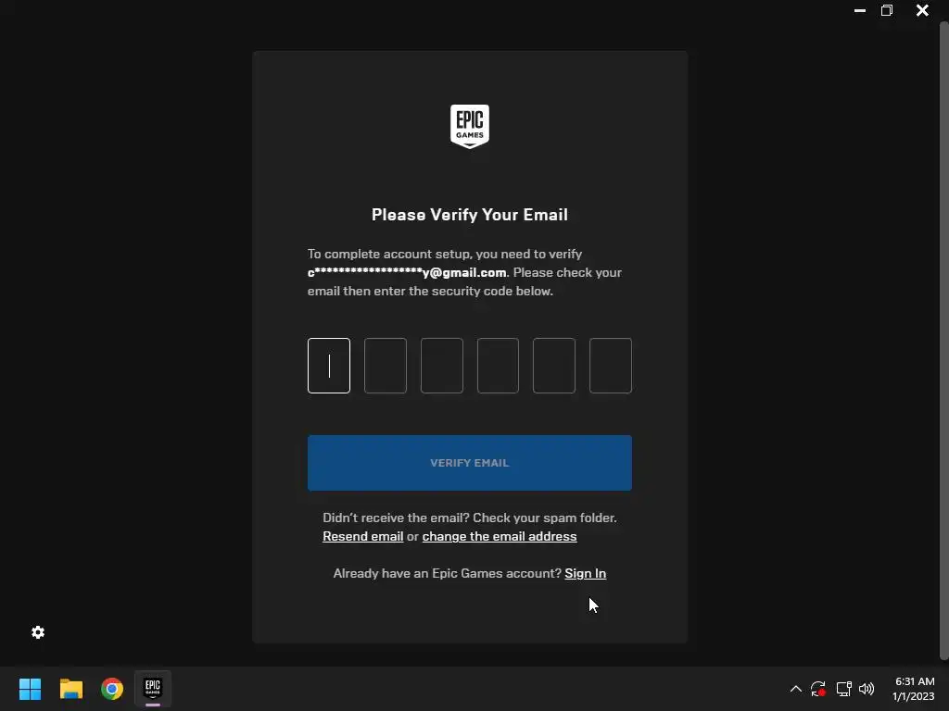Click the masked gmail.com address text

point(407,273)
